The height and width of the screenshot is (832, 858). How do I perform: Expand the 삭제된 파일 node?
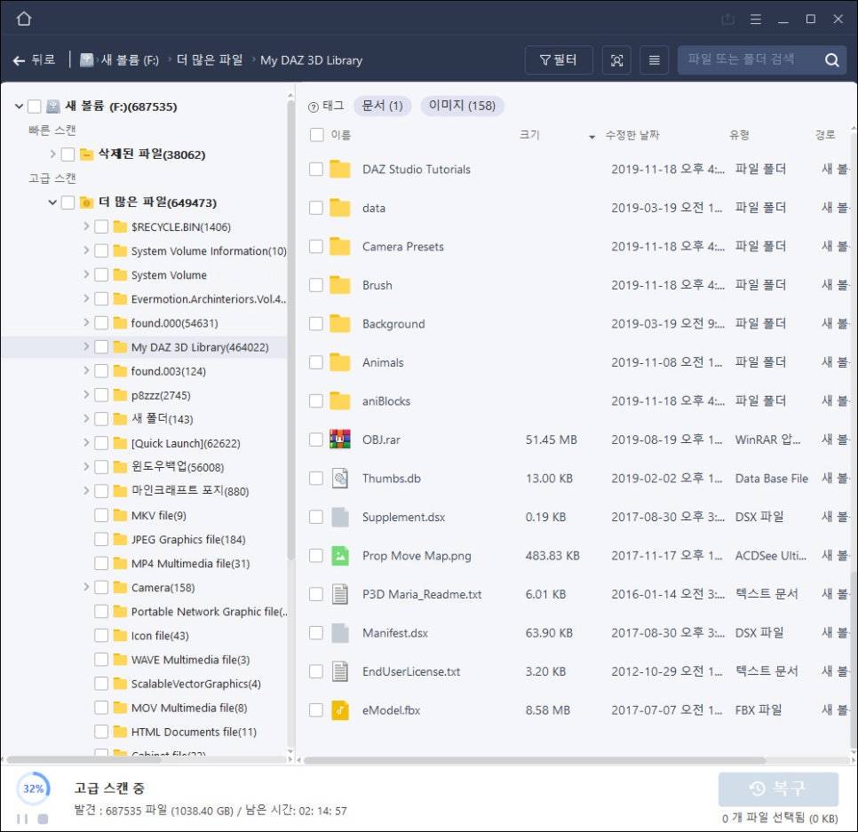[52, 155]
